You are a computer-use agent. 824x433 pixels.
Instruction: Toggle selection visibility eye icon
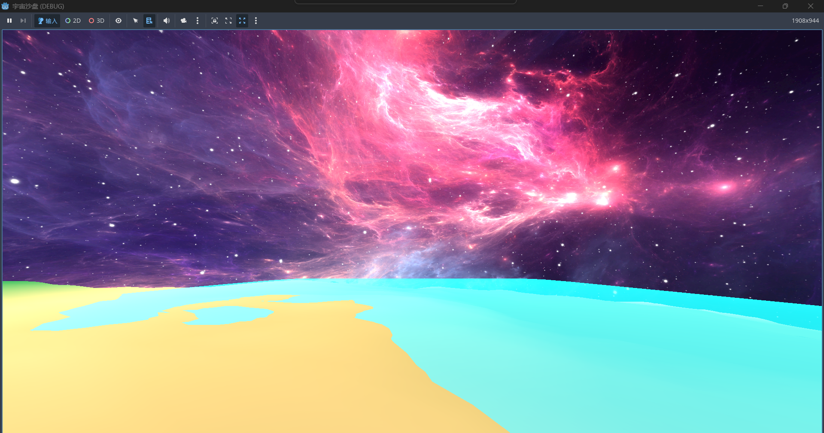click(x=119, y=21)
